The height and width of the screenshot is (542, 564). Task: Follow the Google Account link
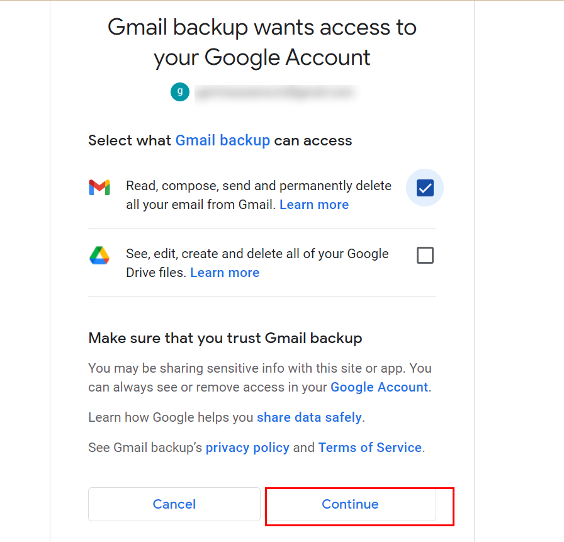379,387
